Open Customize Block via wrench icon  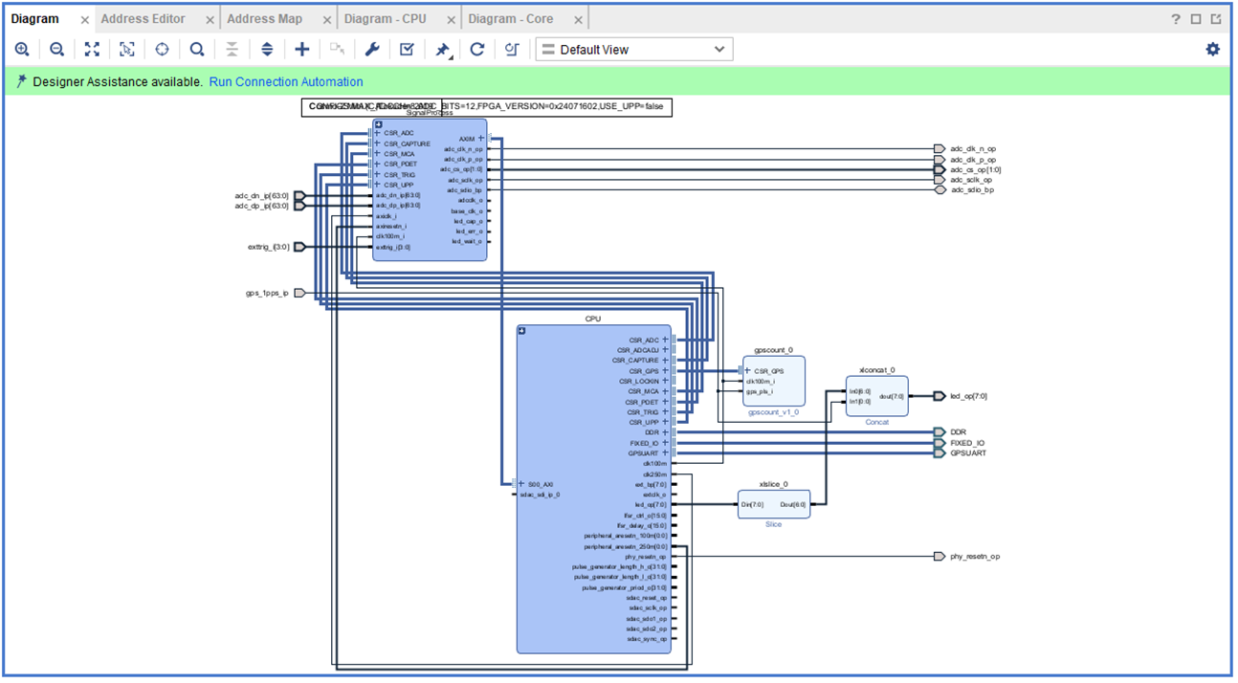coord(372,50)
